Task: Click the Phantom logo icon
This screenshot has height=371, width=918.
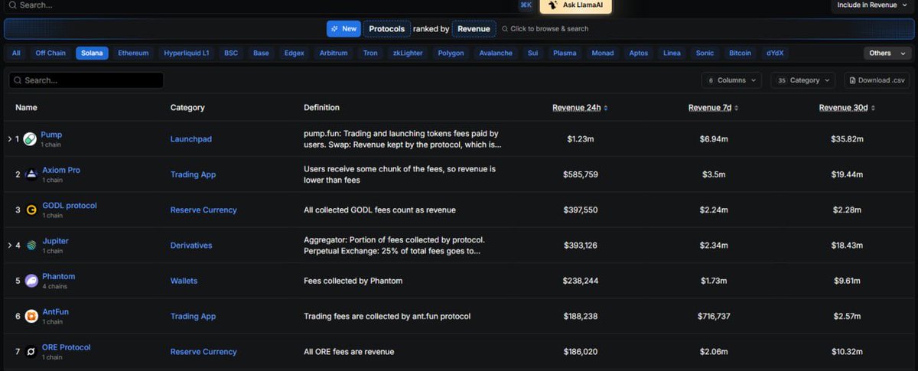Action: (31, 281)
